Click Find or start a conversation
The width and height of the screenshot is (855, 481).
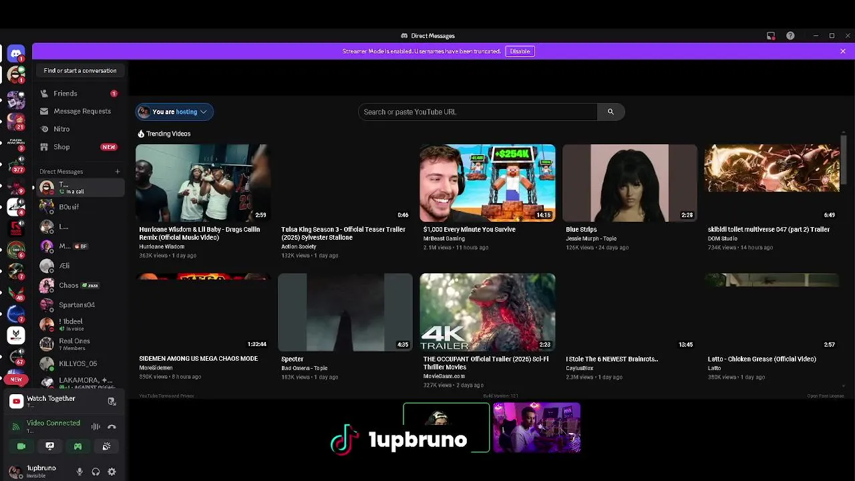tap(80, 71)
